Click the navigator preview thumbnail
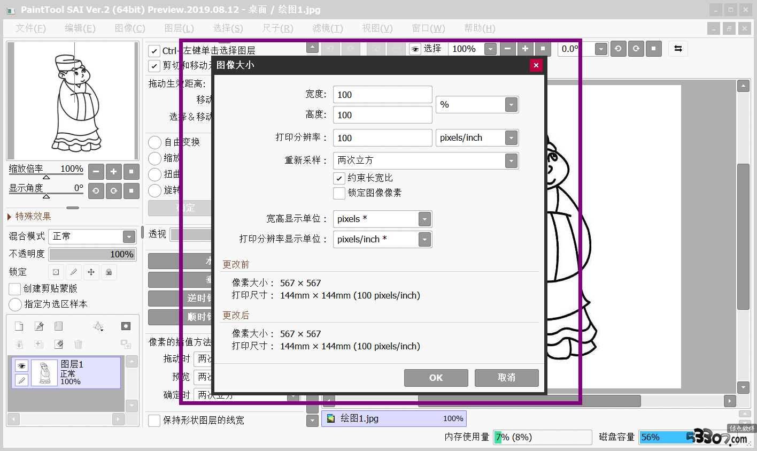This screenshot has height=451, width=757. click(x=73, y=101)
